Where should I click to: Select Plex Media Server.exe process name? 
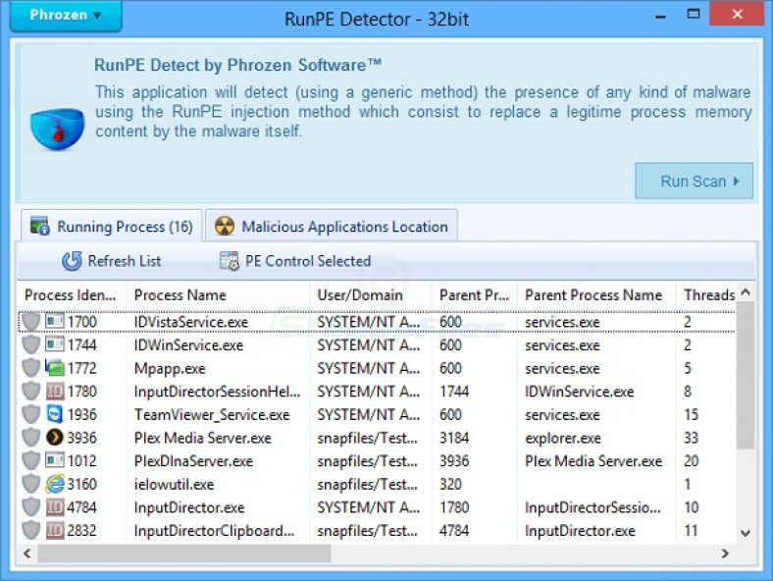203,438
